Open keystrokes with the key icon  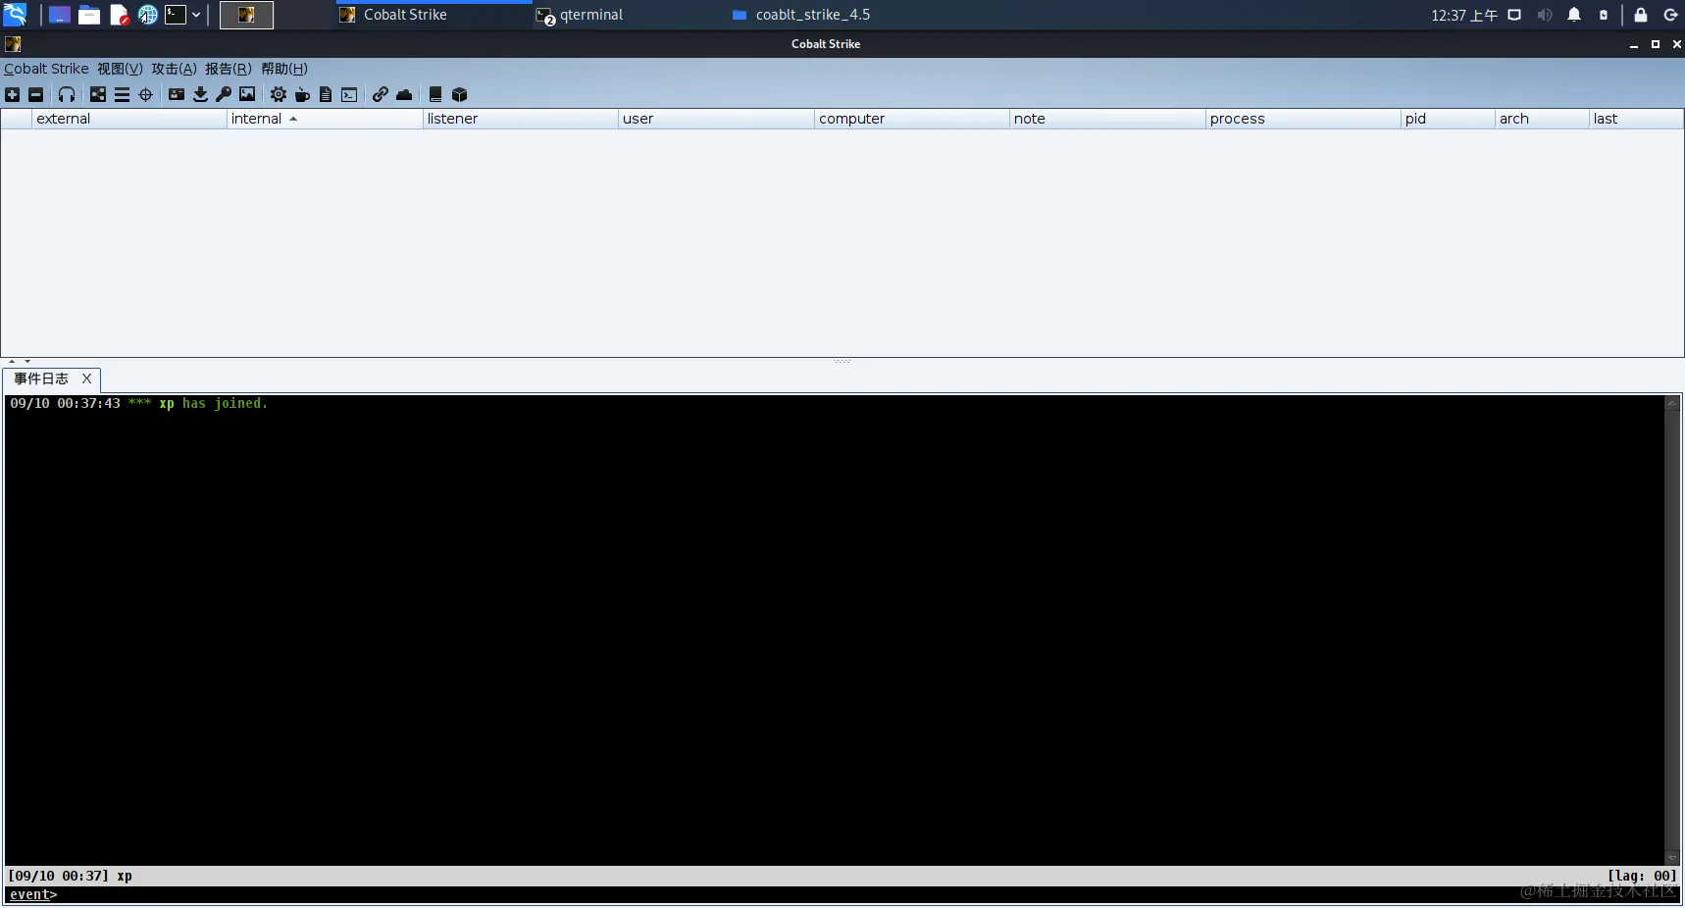click(x=224, y=94)
